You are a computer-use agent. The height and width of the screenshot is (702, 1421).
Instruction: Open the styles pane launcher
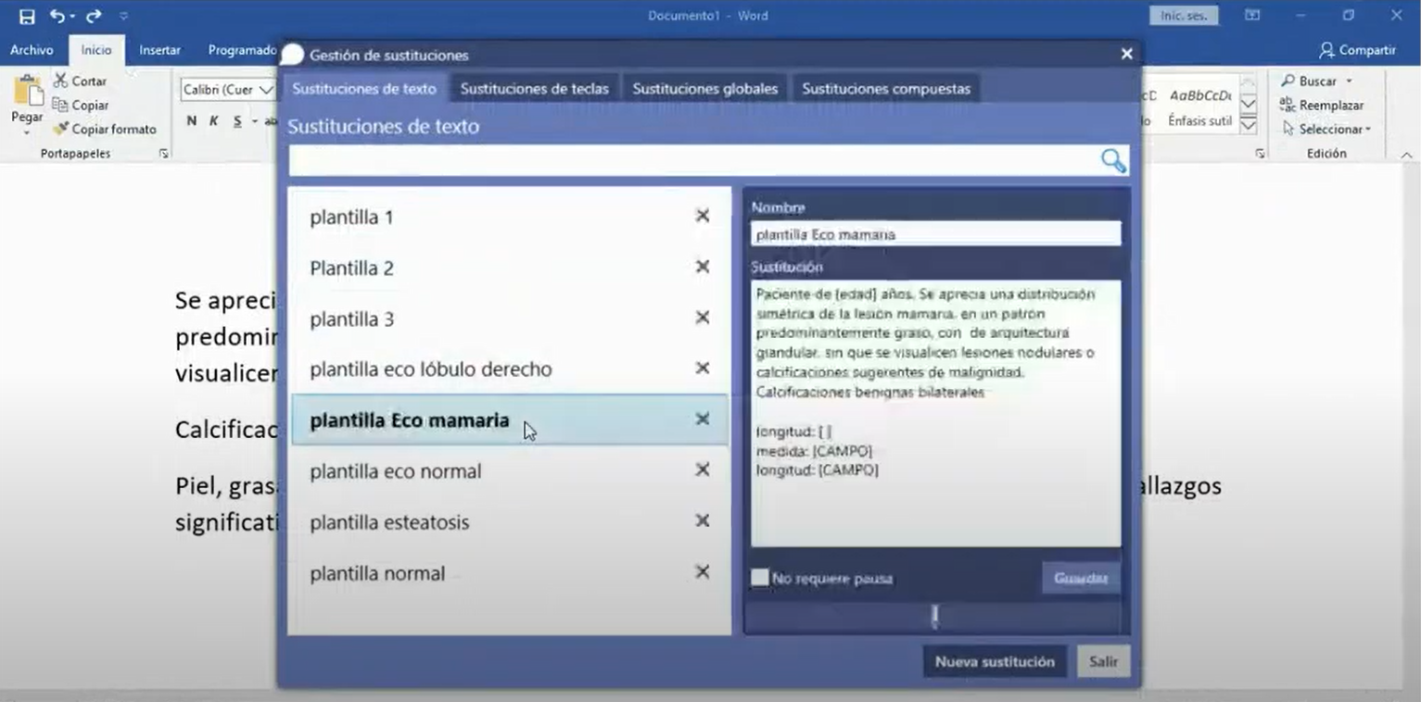[x=1261, y=154]
